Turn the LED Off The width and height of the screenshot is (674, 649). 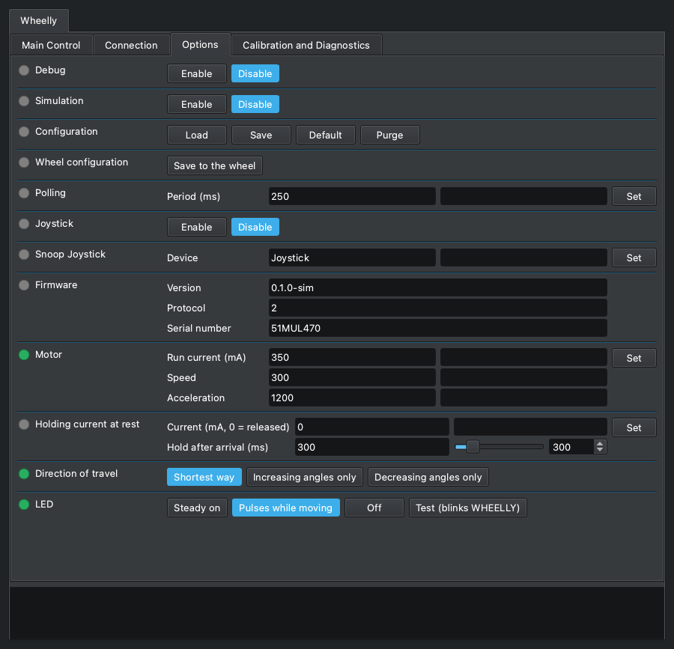(x=374, y=508)
